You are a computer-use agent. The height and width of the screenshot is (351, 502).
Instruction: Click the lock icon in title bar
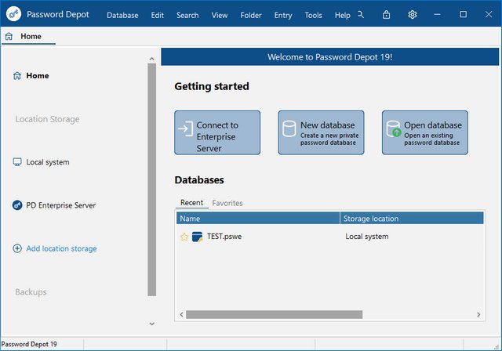click(x=386, y=15)
